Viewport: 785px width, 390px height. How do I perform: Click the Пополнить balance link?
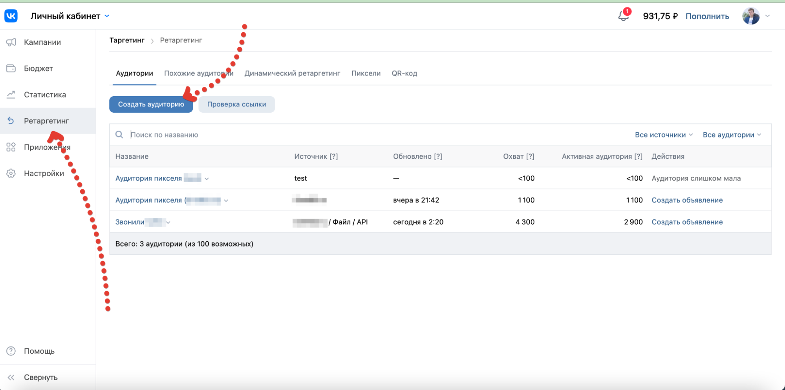[x=707, y=16]
